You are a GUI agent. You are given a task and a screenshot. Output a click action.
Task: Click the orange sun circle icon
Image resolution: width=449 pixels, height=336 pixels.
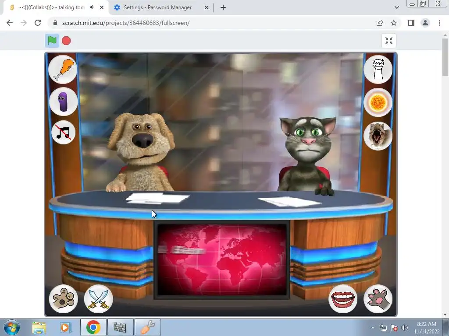point(378,102)
